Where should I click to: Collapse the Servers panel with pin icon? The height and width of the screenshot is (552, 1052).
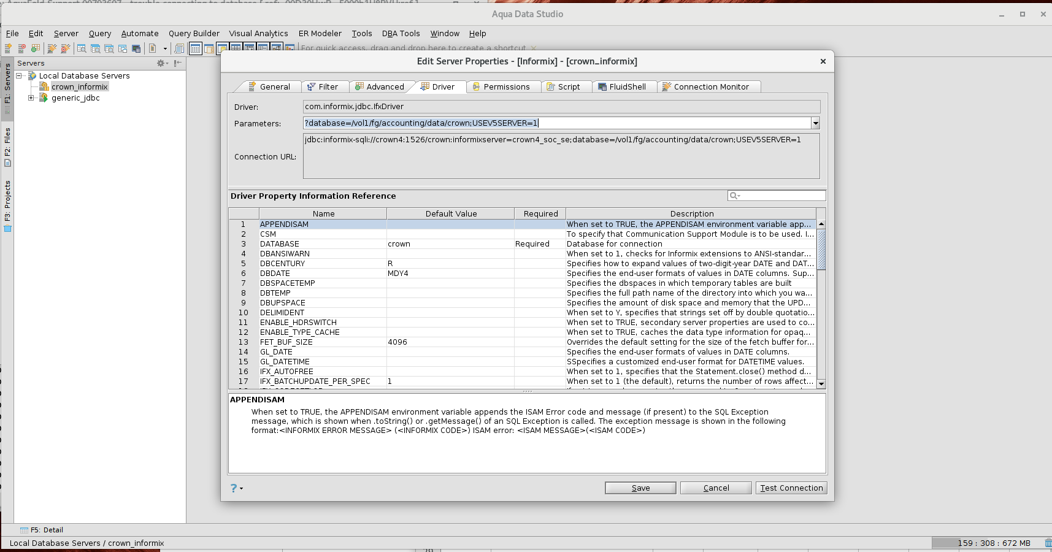177,63
